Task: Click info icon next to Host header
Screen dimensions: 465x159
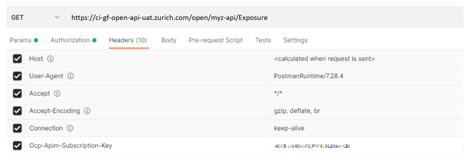Action: (50, 59)
